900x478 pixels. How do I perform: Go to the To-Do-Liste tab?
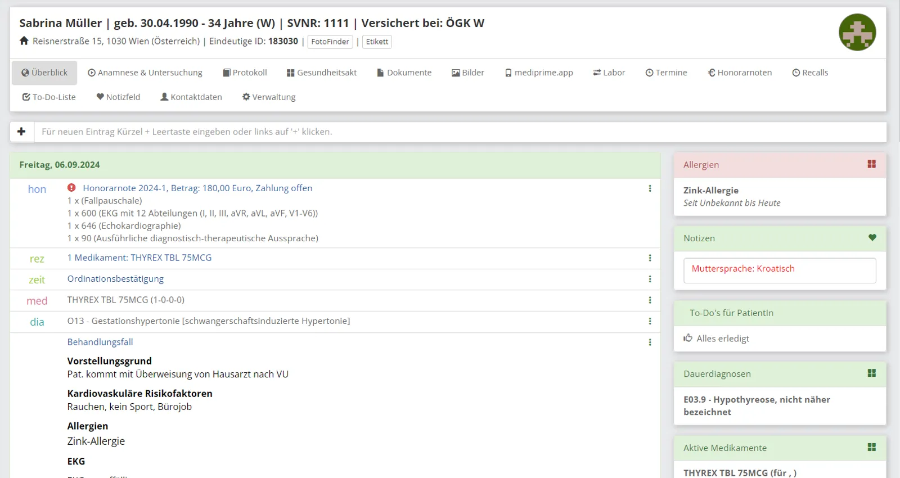(x=49, y=97)
